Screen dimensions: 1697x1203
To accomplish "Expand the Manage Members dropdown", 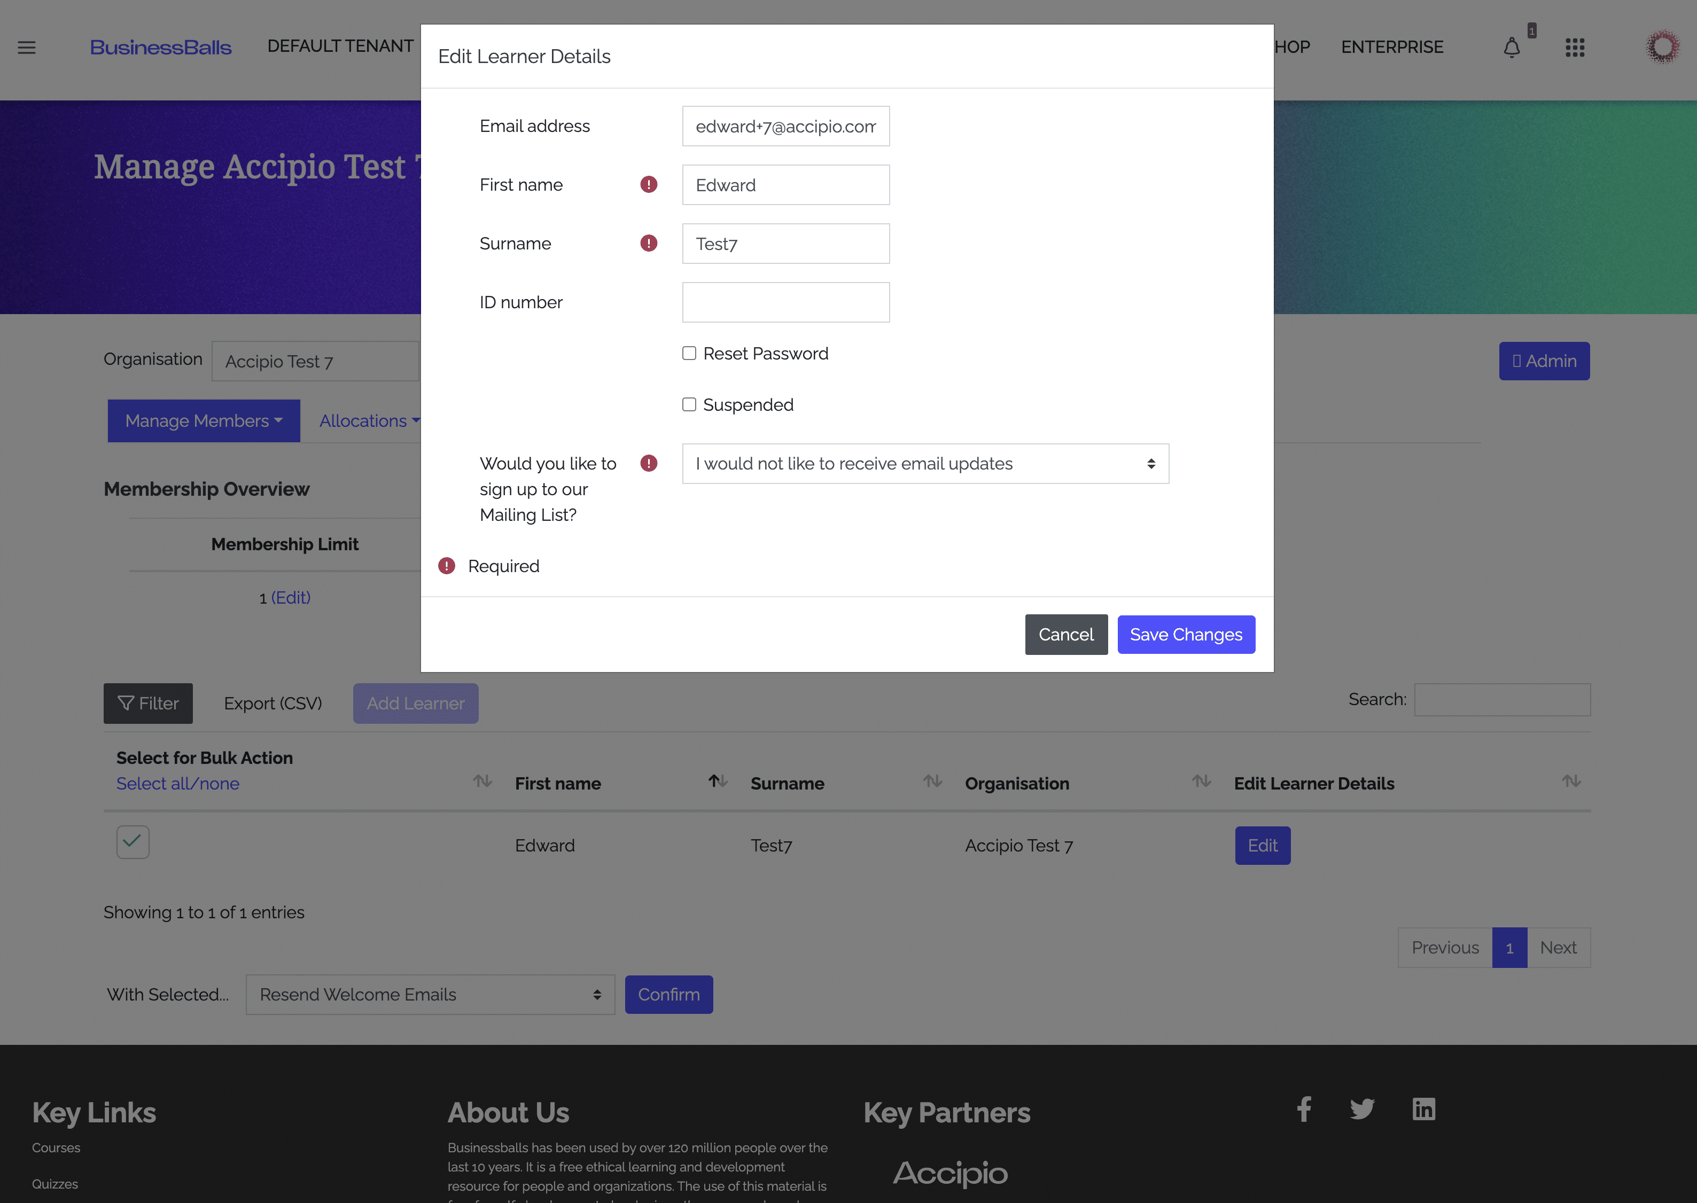I will click(204, 421).
